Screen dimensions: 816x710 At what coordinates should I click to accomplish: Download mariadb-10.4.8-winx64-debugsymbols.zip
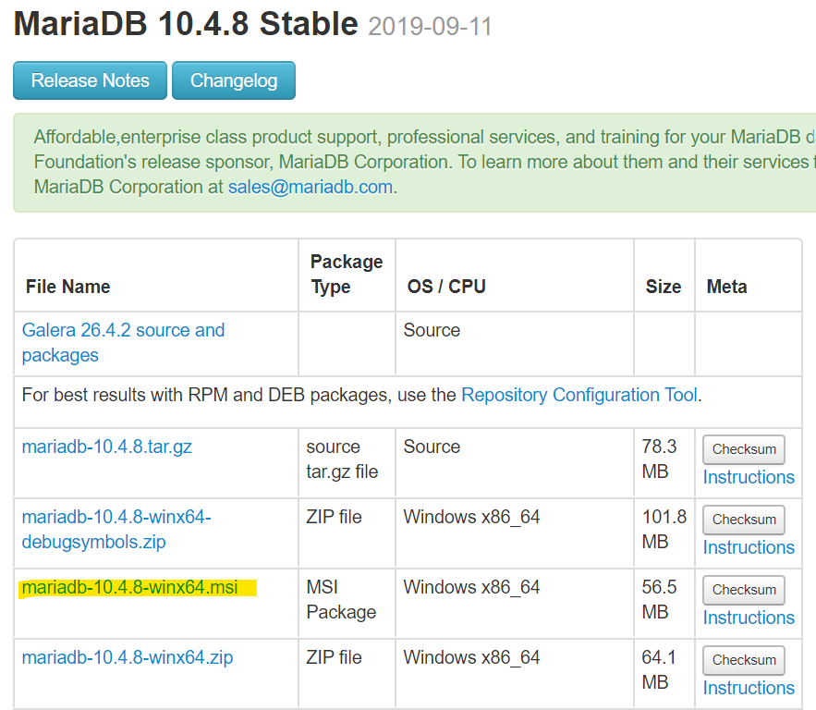pyautogui.click(x=116, y=530)
